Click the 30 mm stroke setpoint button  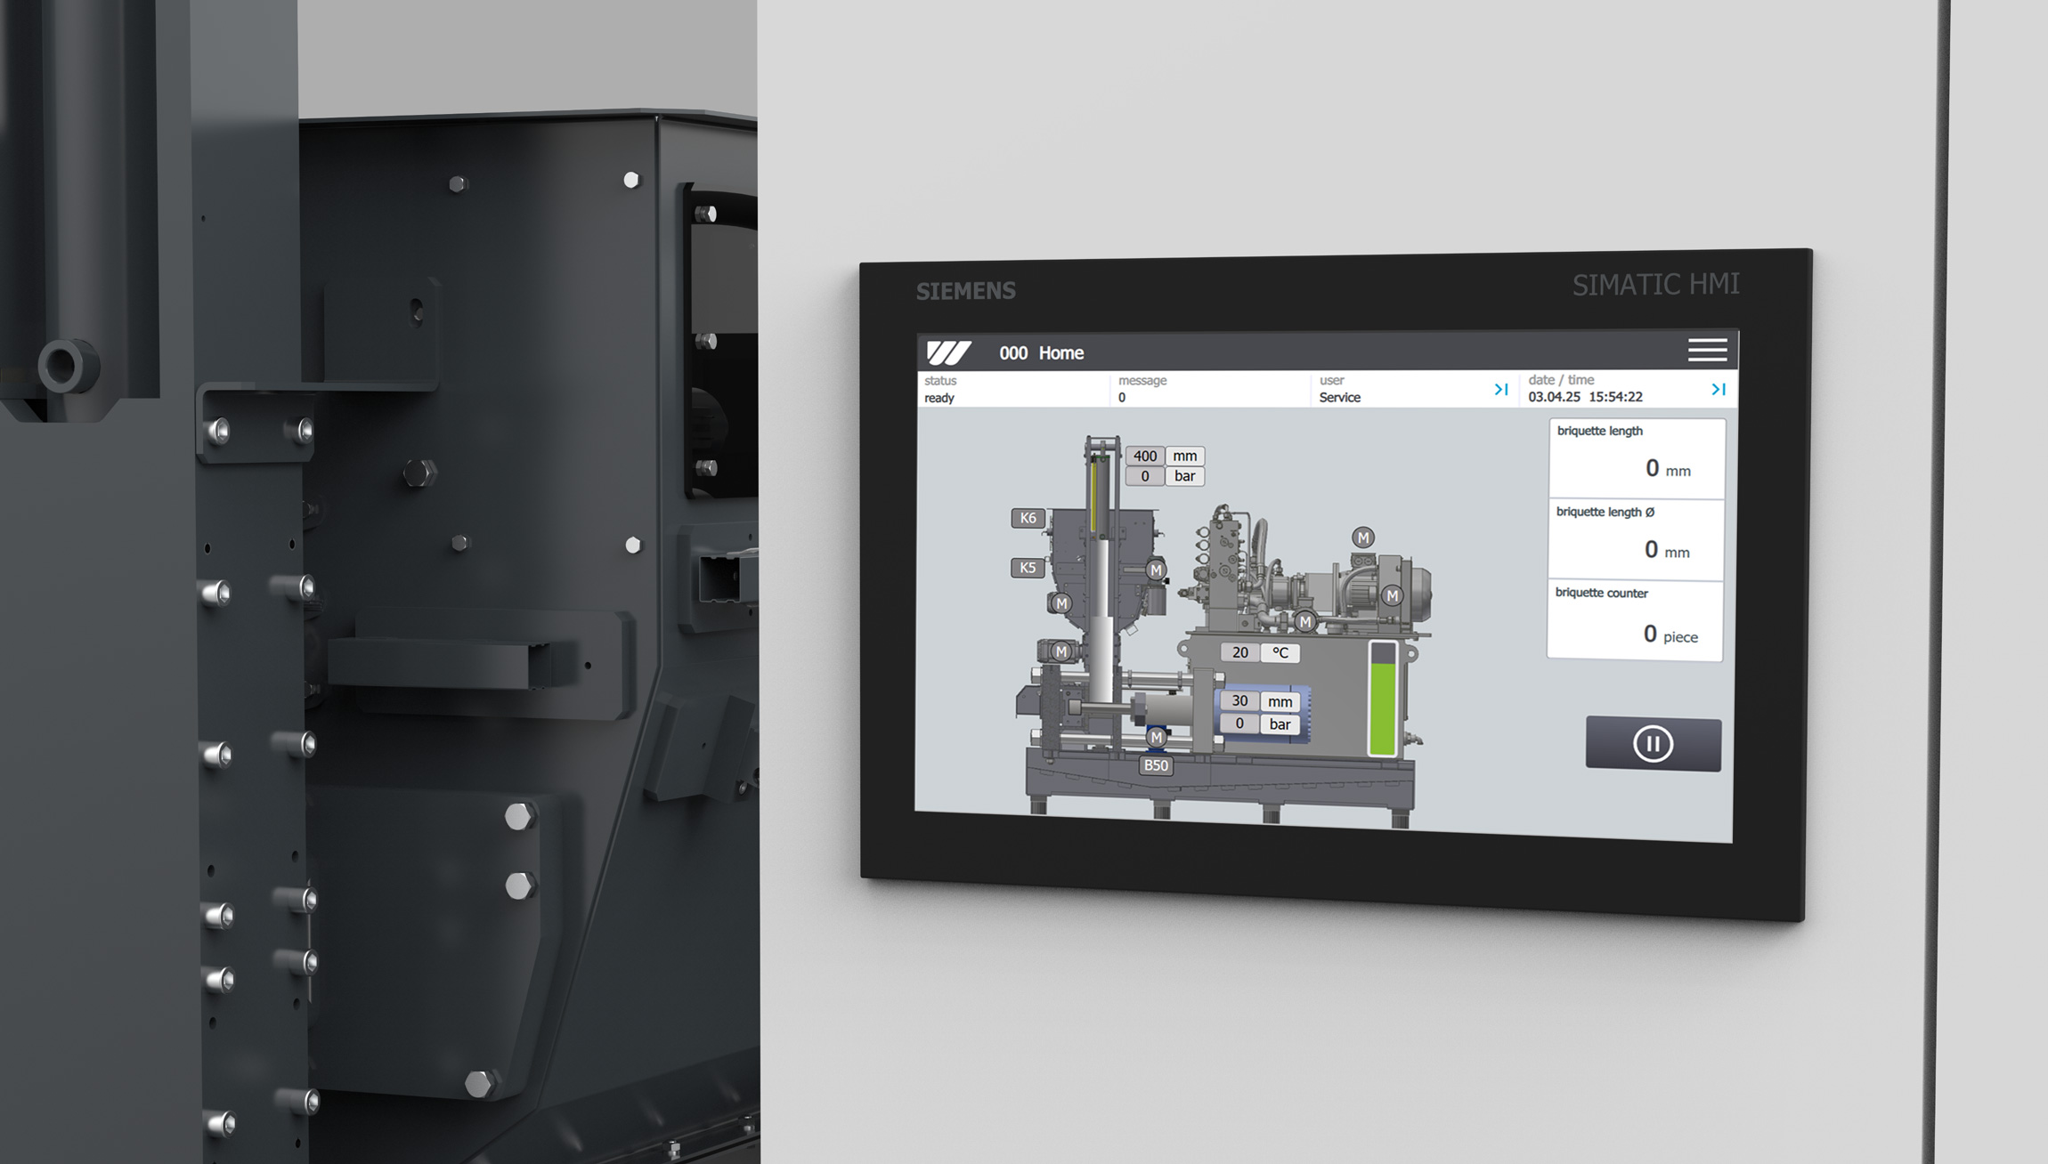point(1240,701)
